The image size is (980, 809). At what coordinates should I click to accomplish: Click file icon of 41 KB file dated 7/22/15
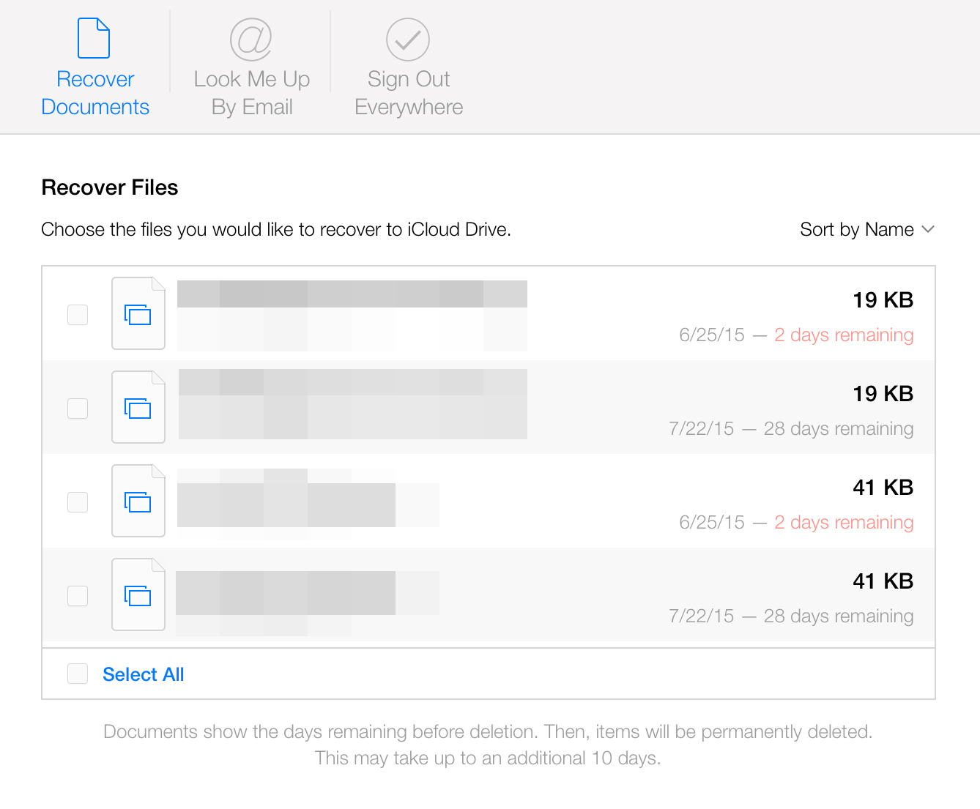[x=138, y=595]
